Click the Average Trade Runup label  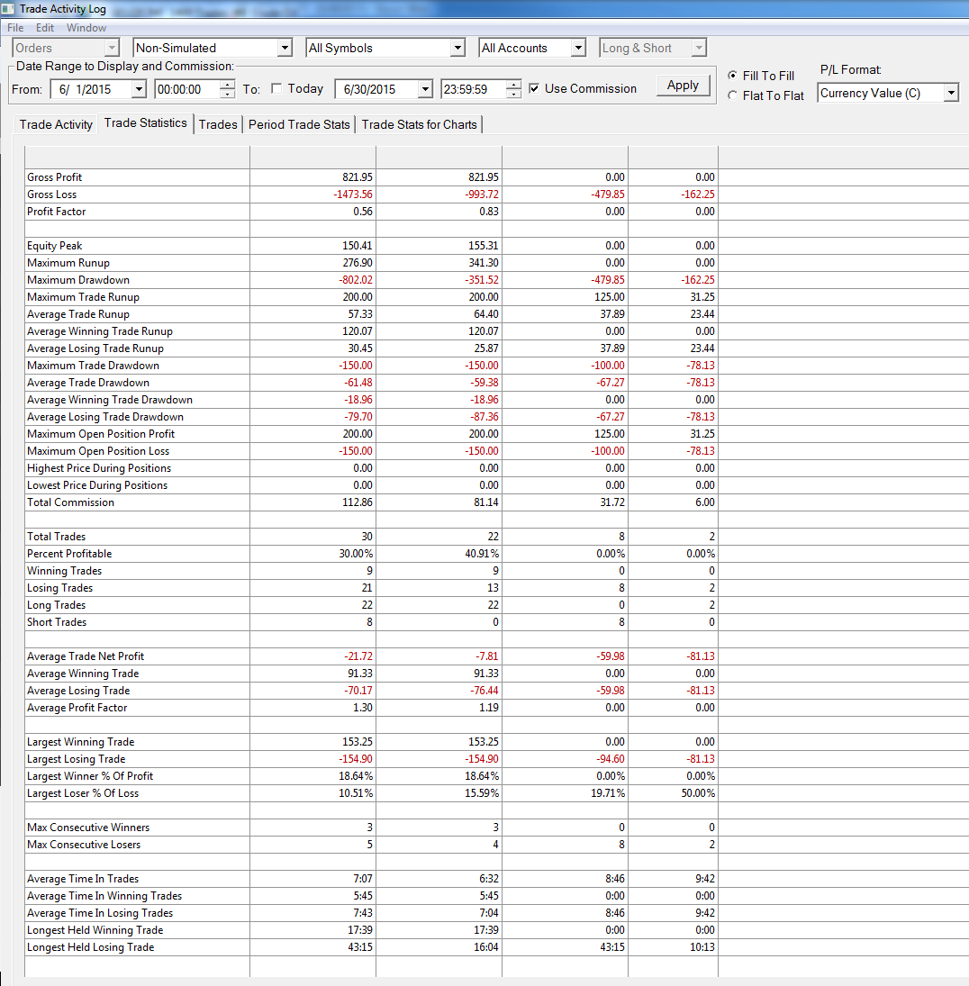click(78, 314)
